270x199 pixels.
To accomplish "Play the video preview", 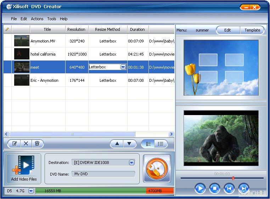I will click(200, 188).
